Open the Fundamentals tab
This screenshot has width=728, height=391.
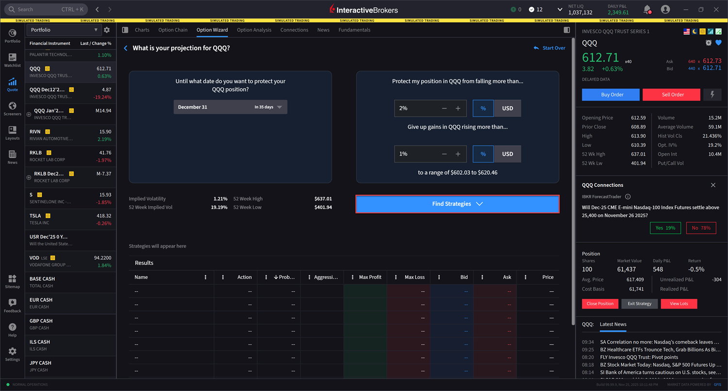point(354,30)
